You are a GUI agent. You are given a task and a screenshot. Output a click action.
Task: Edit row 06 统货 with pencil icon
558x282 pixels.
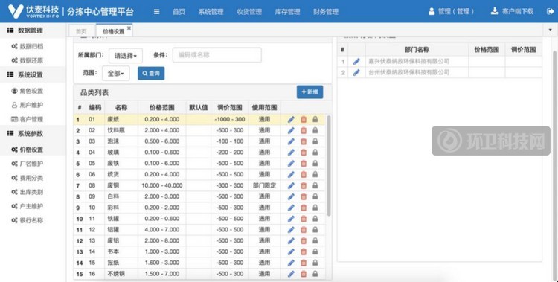tap(291, 174)
